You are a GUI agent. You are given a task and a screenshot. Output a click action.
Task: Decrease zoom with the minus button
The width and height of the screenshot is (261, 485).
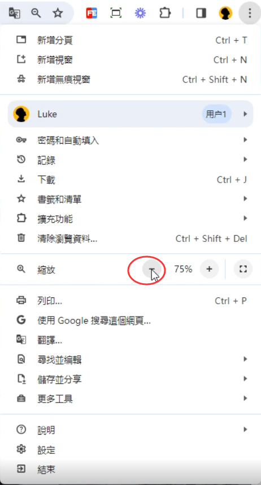click(151, 269)
